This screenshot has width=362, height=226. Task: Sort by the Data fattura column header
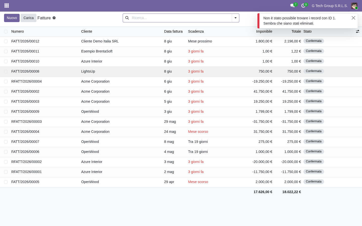click(x=173, y=31)
